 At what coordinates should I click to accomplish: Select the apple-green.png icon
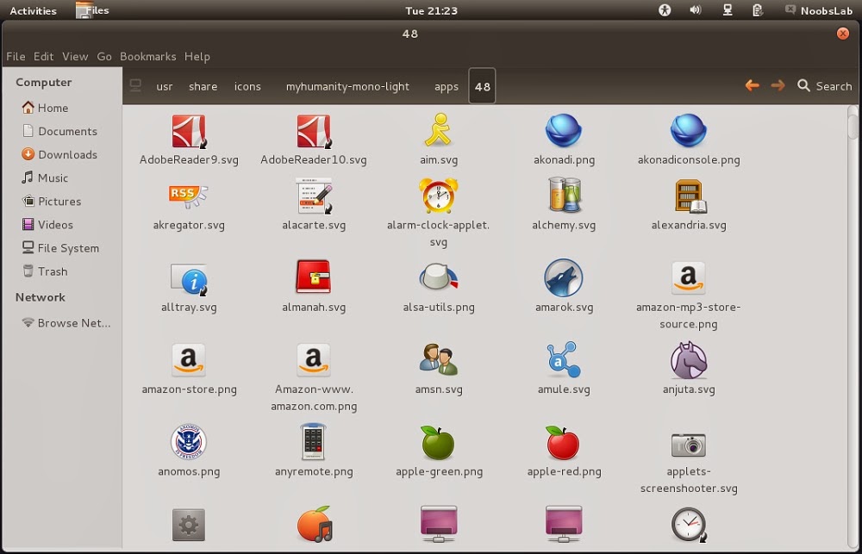coord(438,443)
